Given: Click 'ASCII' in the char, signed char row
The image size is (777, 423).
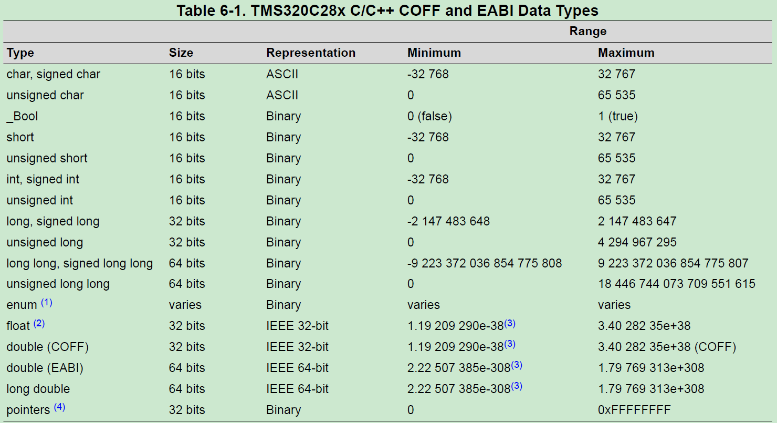Looking at the screenshot, I should click(x=282, y=74).
